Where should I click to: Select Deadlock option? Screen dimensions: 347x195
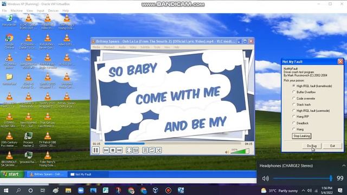click(300, 123)
